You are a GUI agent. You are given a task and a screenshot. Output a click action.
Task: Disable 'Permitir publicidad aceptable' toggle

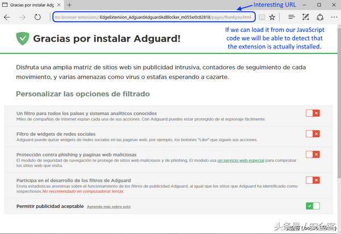pyautogui.click(x=313, y=206)
